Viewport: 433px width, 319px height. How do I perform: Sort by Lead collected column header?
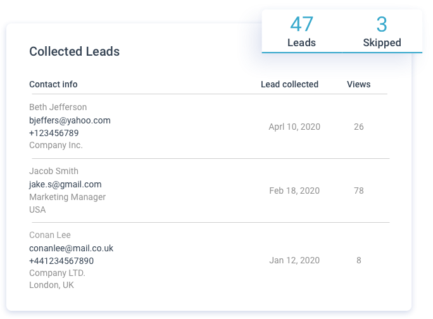click(290, 84)
